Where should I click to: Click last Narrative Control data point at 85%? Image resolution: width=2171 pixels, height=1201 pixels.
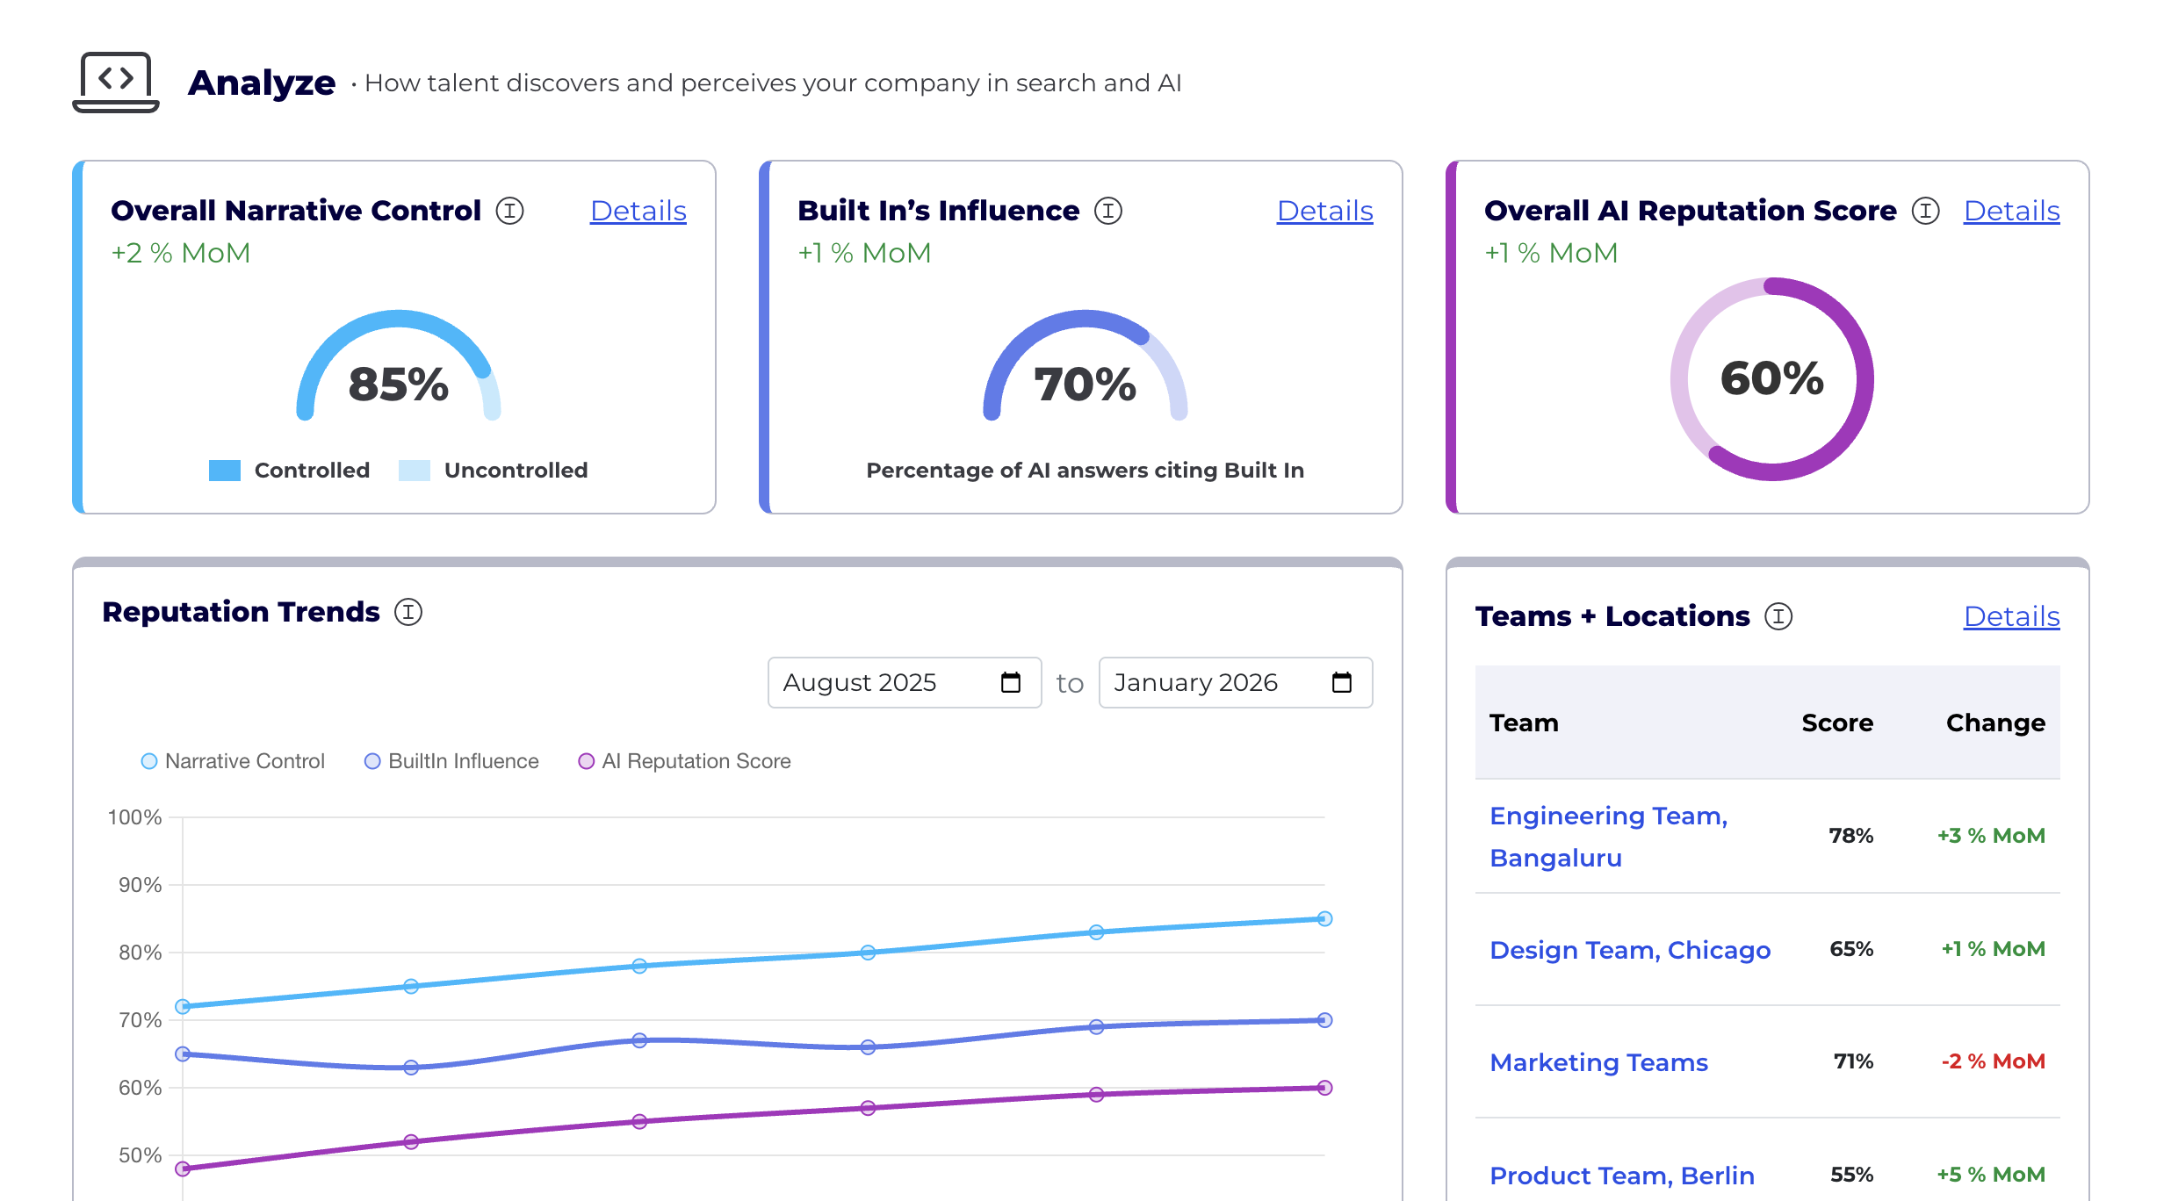pos(1325,919)
